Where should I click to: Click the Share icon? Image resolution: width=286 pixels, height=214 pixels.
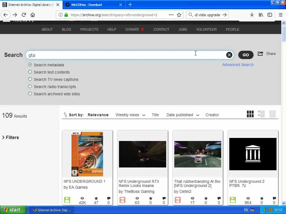(261, 53)
